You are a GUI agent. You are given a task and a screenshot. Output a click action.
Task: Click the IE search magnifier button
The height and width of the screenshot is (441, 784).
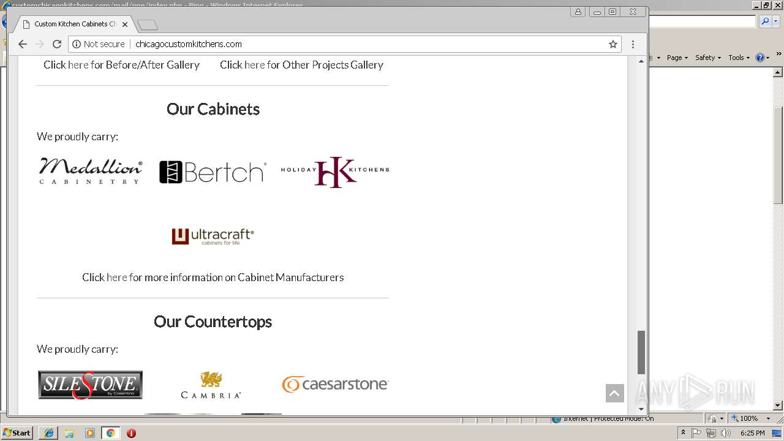(x=765, y=21)
